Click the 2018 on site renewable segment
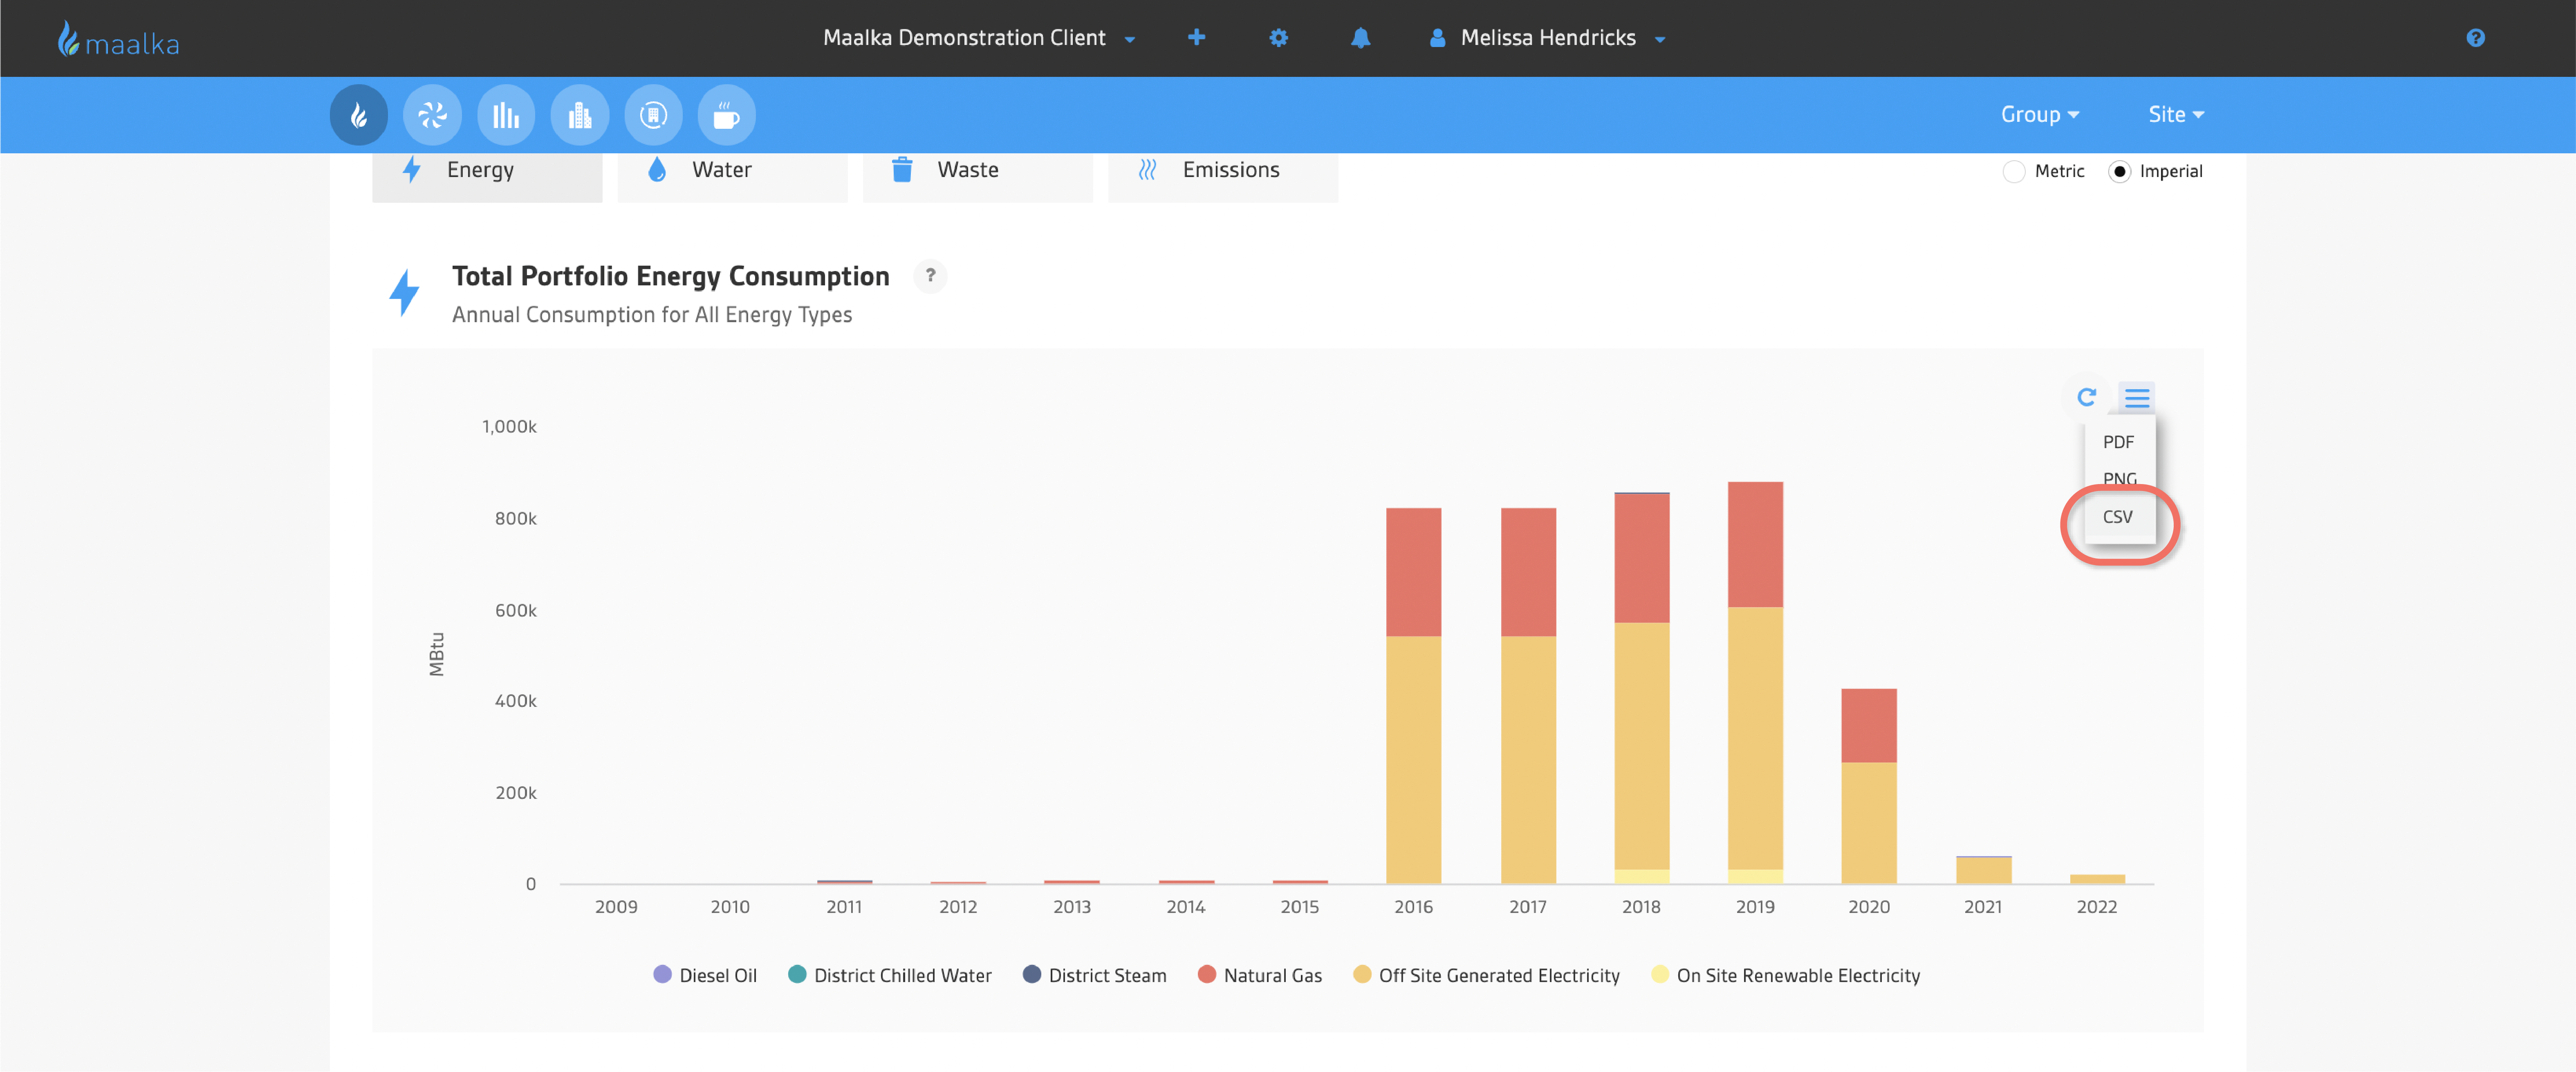 click(x=1641, y=877)
